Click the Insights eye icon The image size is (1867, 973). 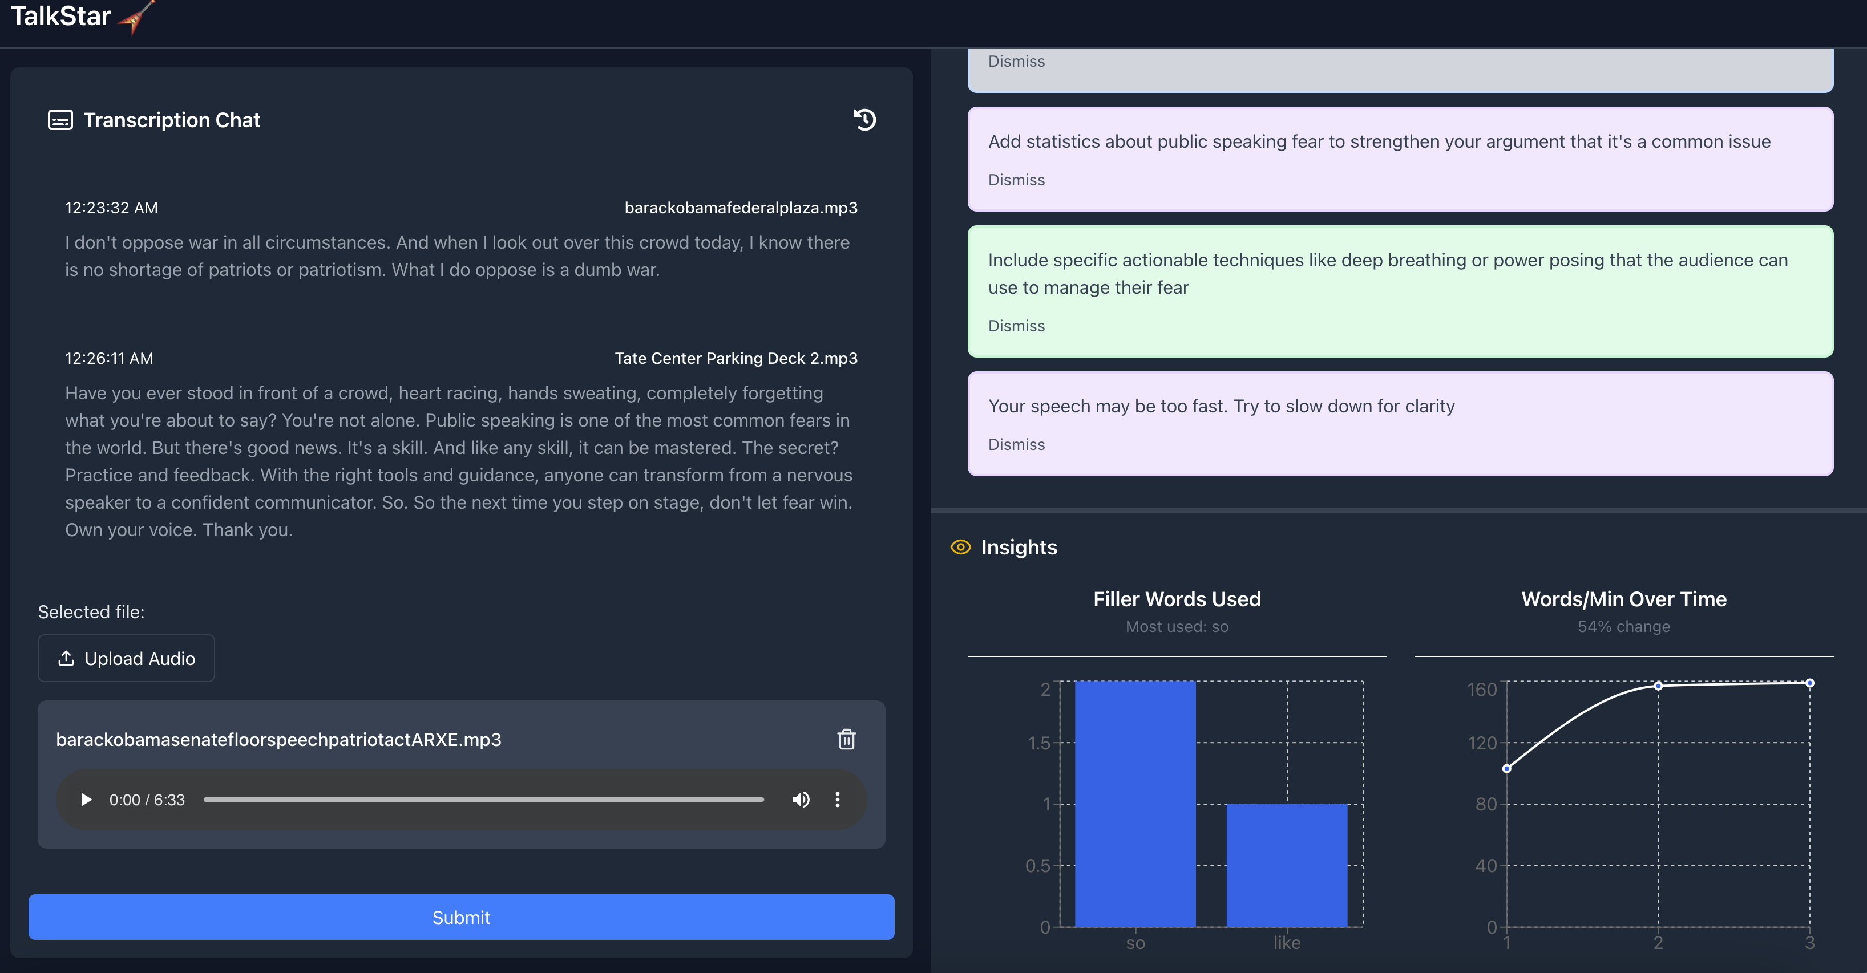coord(960,547)
